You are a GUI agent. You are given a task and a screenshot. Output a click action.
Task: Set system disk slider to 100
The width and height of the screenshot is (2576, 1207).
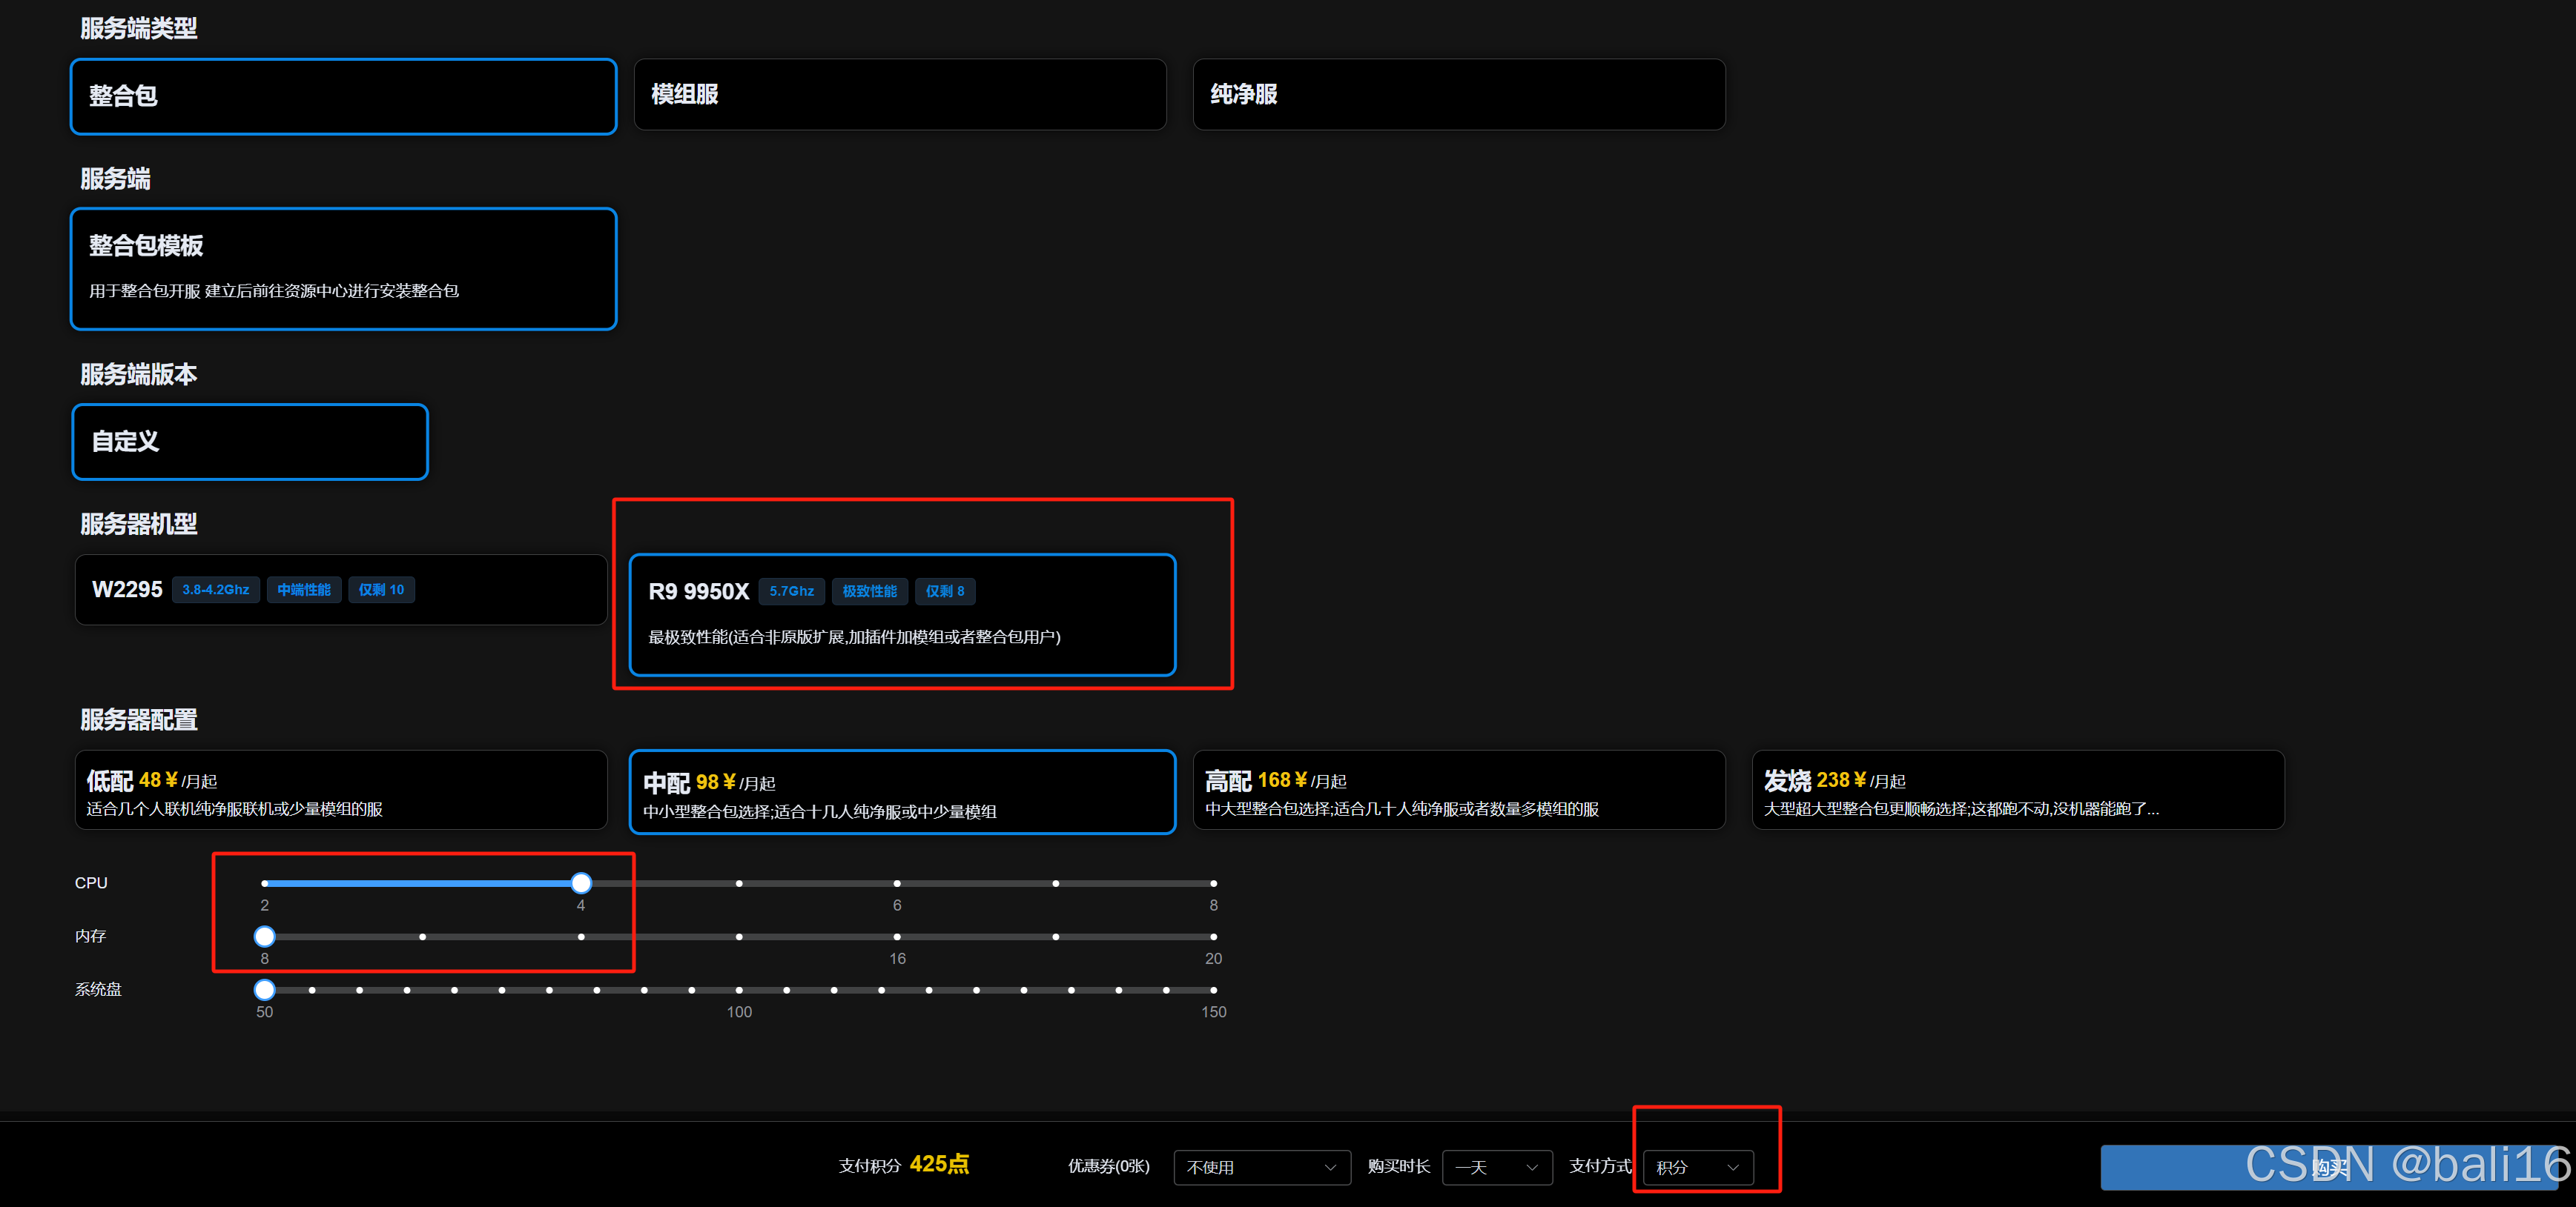[739, 990]
